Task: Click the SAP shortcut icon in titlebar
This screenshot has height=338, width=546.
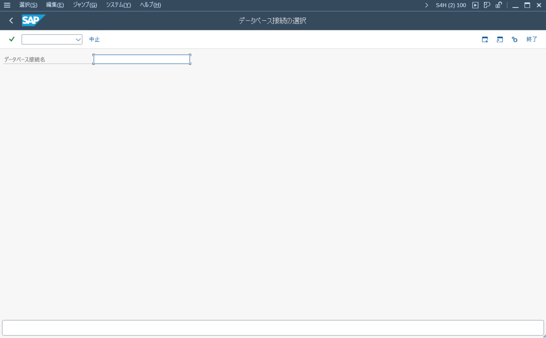Action: tap(487, 5)
